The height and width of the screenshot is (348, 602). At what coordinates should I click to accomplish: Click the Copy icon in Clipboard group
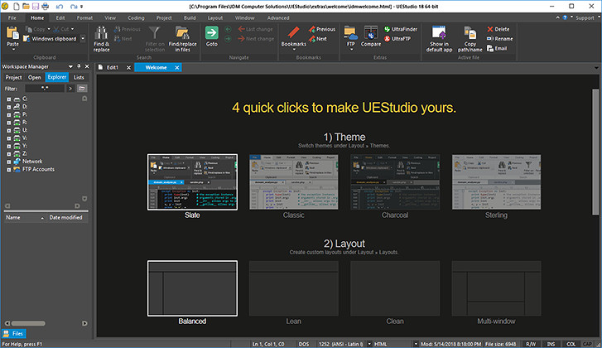[x=29, y=29]
